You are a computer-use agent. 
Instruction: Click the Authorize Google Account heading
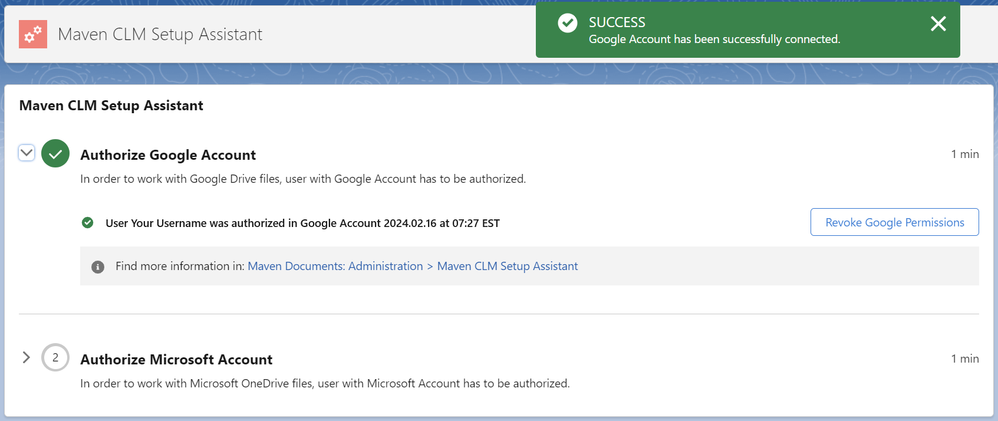click(168, 155)
